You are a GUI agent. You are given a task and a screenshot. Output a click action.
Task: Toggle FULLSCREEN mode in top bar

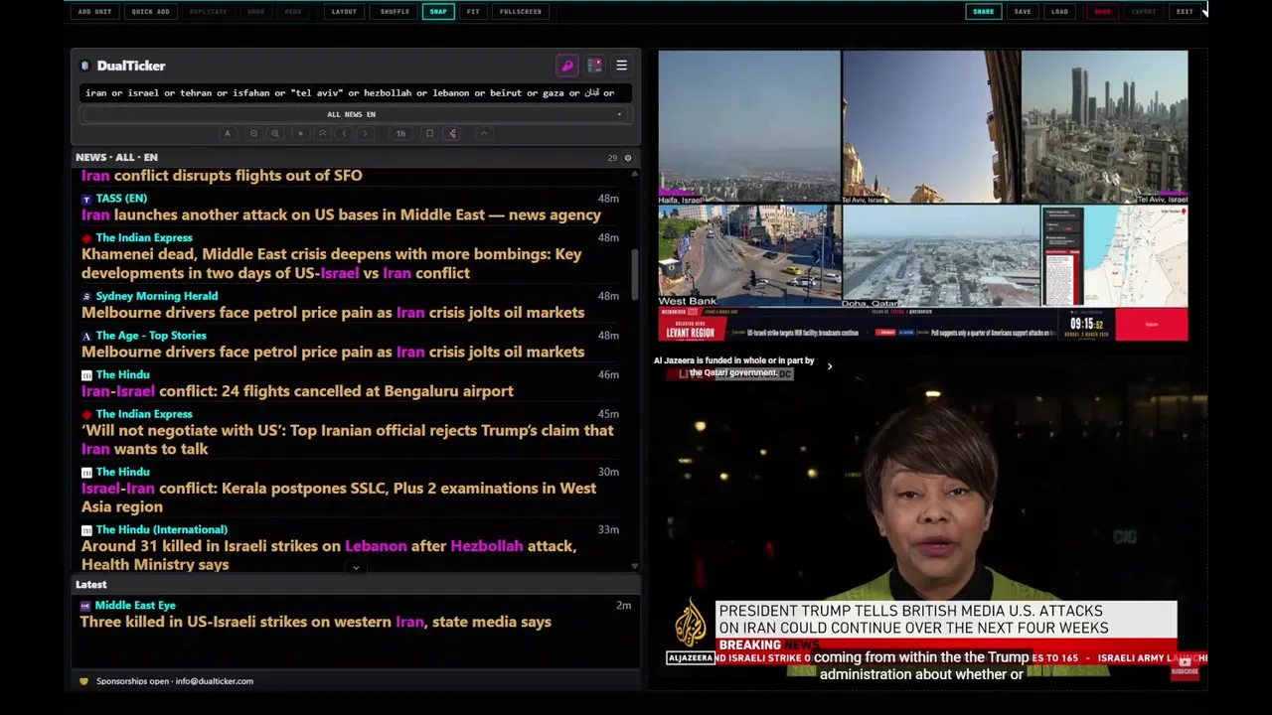coord(521,12)
